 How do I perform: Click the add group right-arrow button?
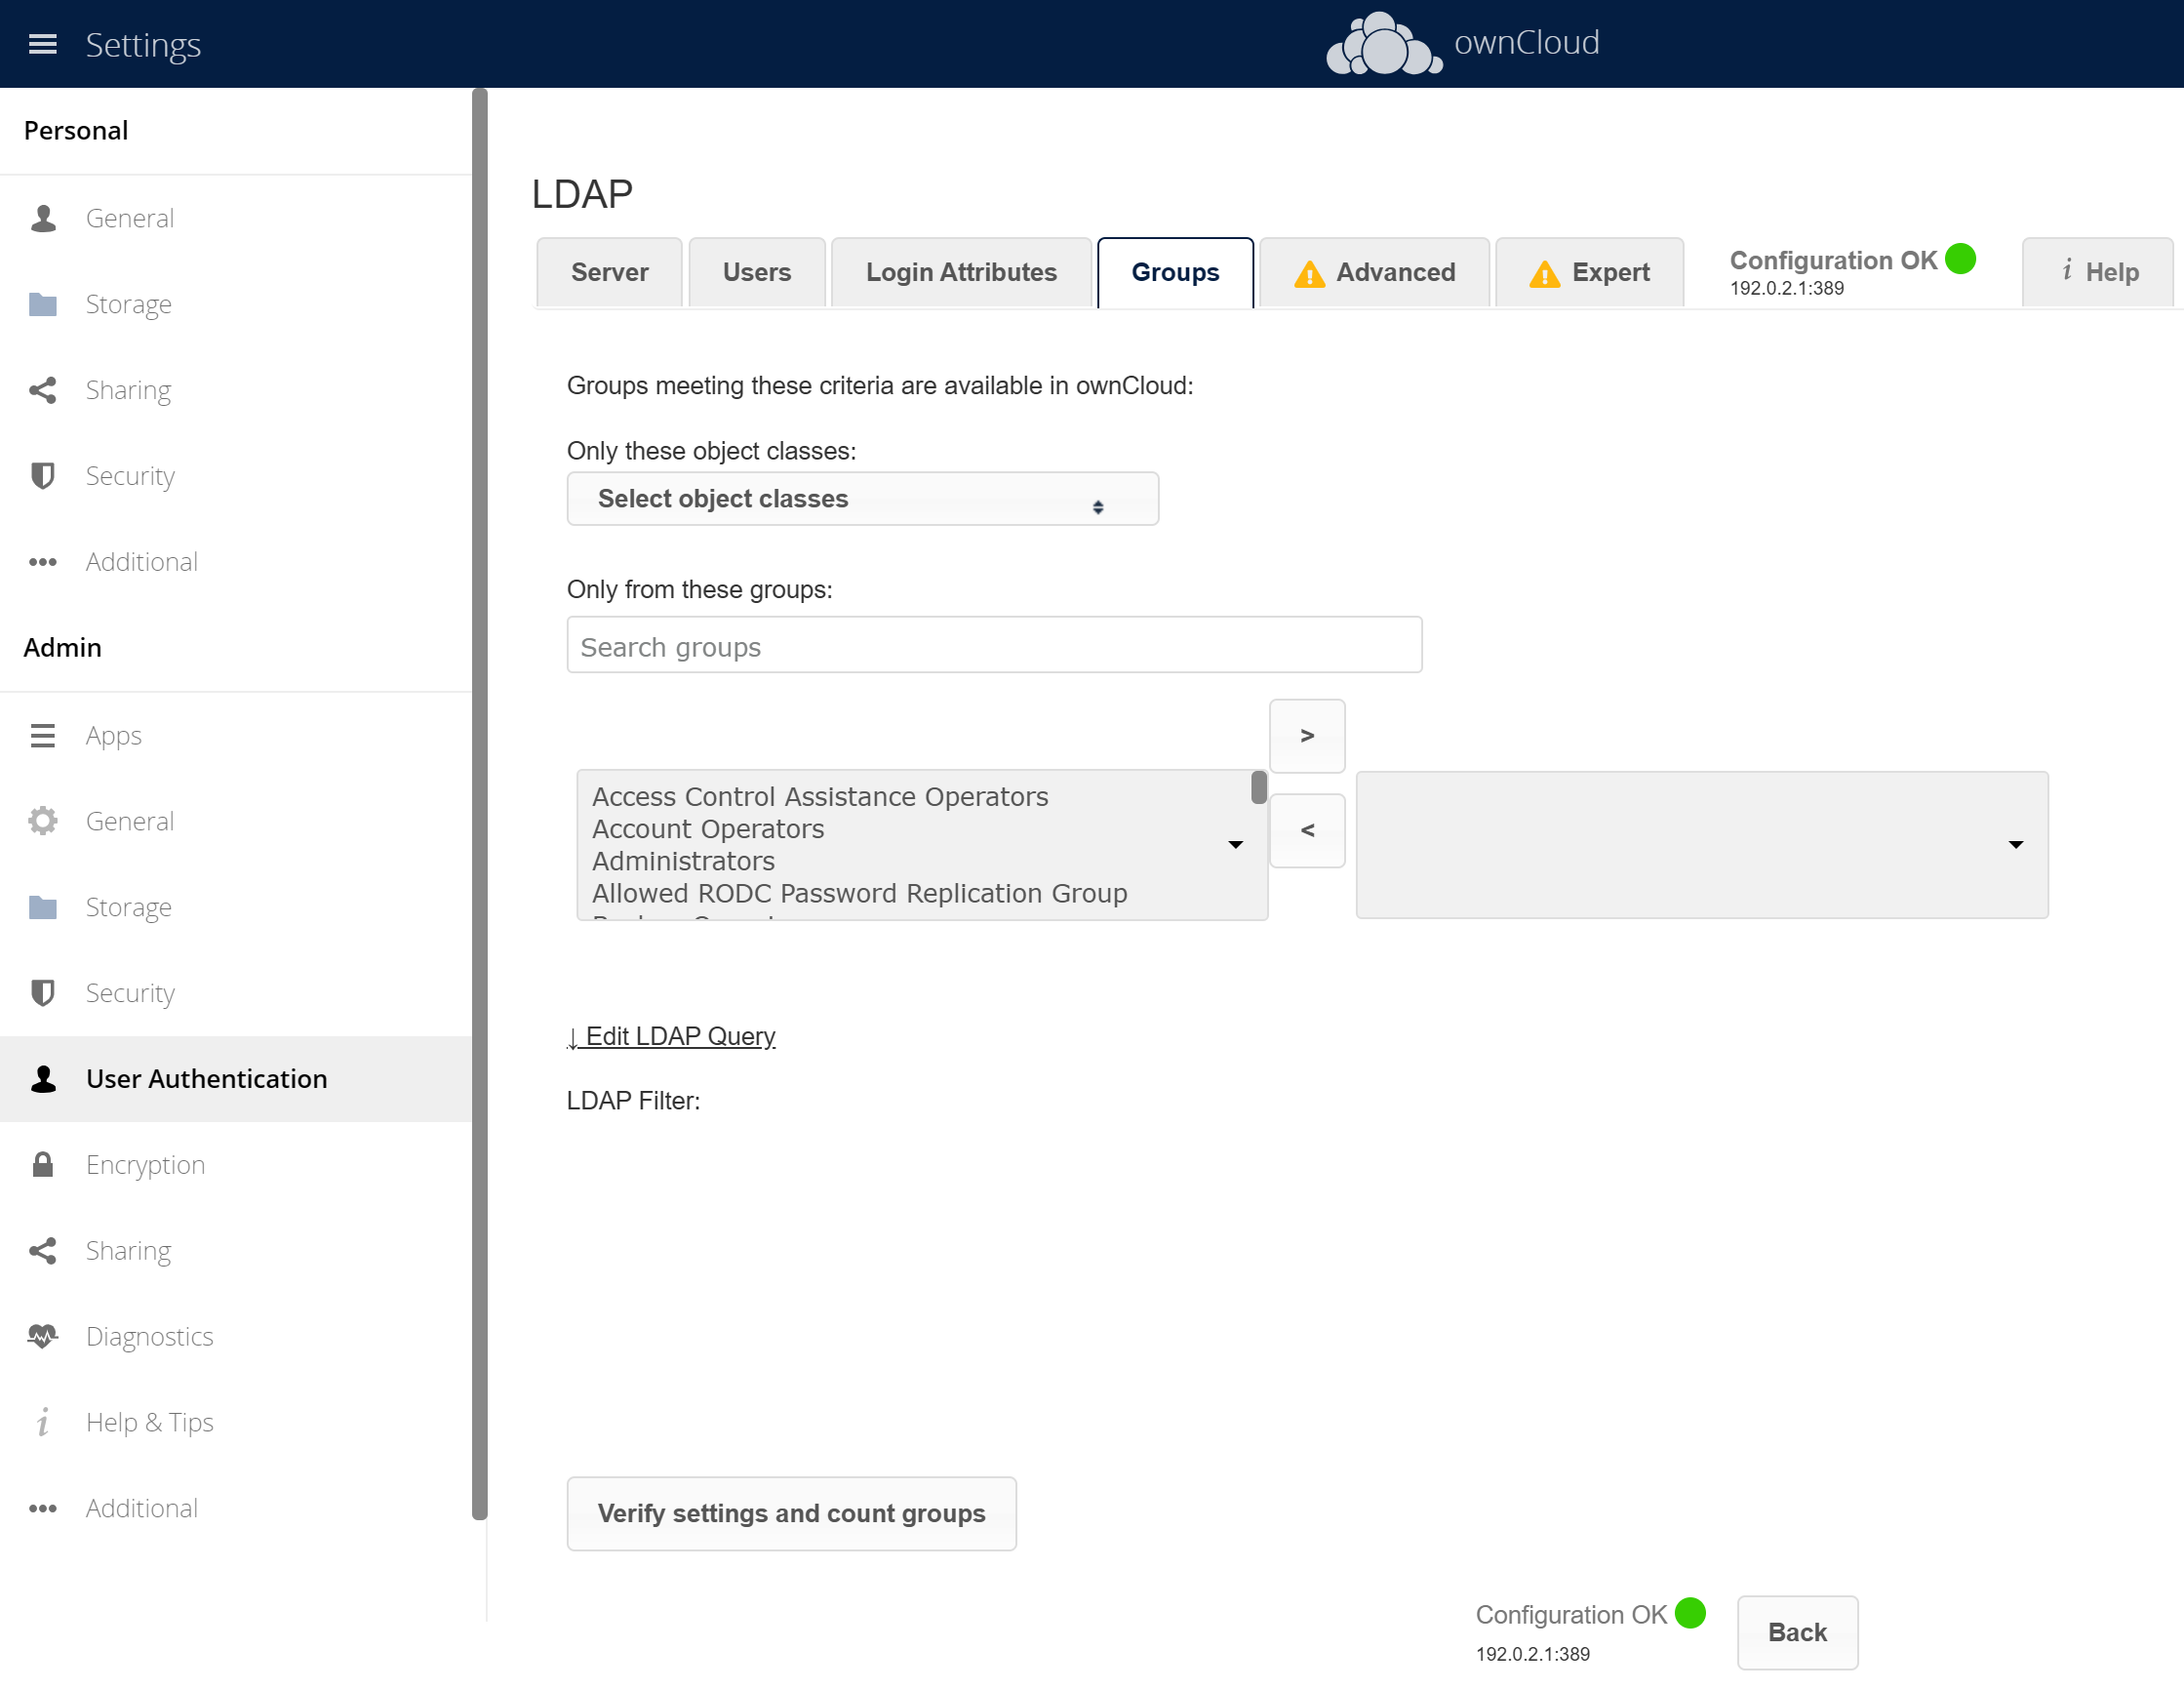tap(1306, 736)
